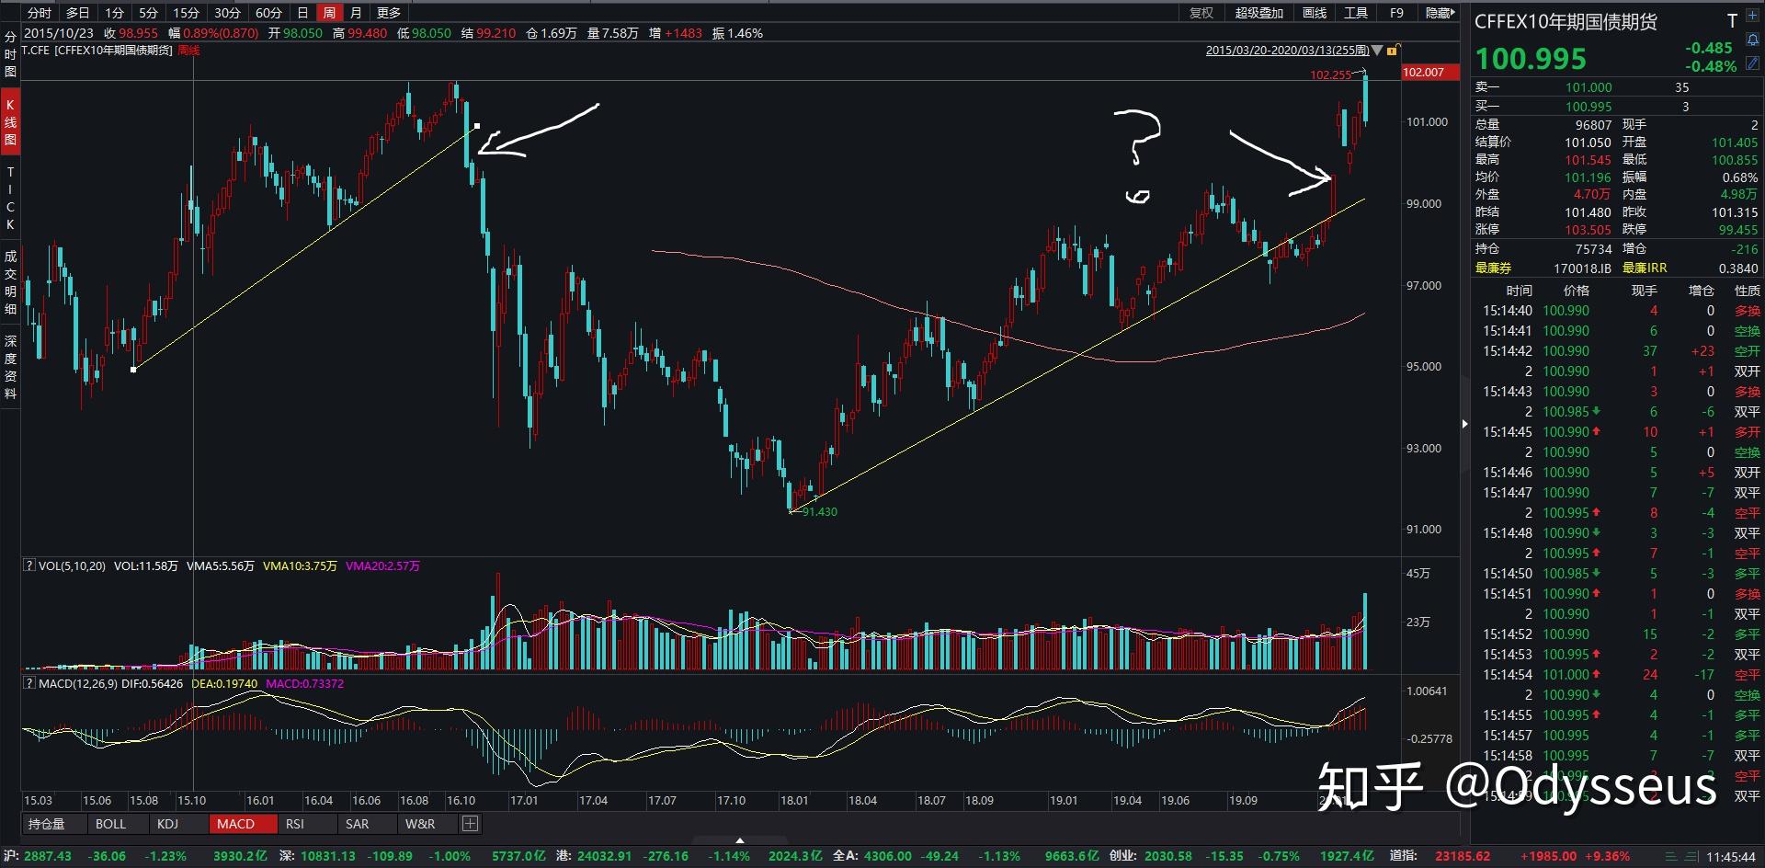
Task: Add the contract to watchlist with plus icon
Action: 1752,16
